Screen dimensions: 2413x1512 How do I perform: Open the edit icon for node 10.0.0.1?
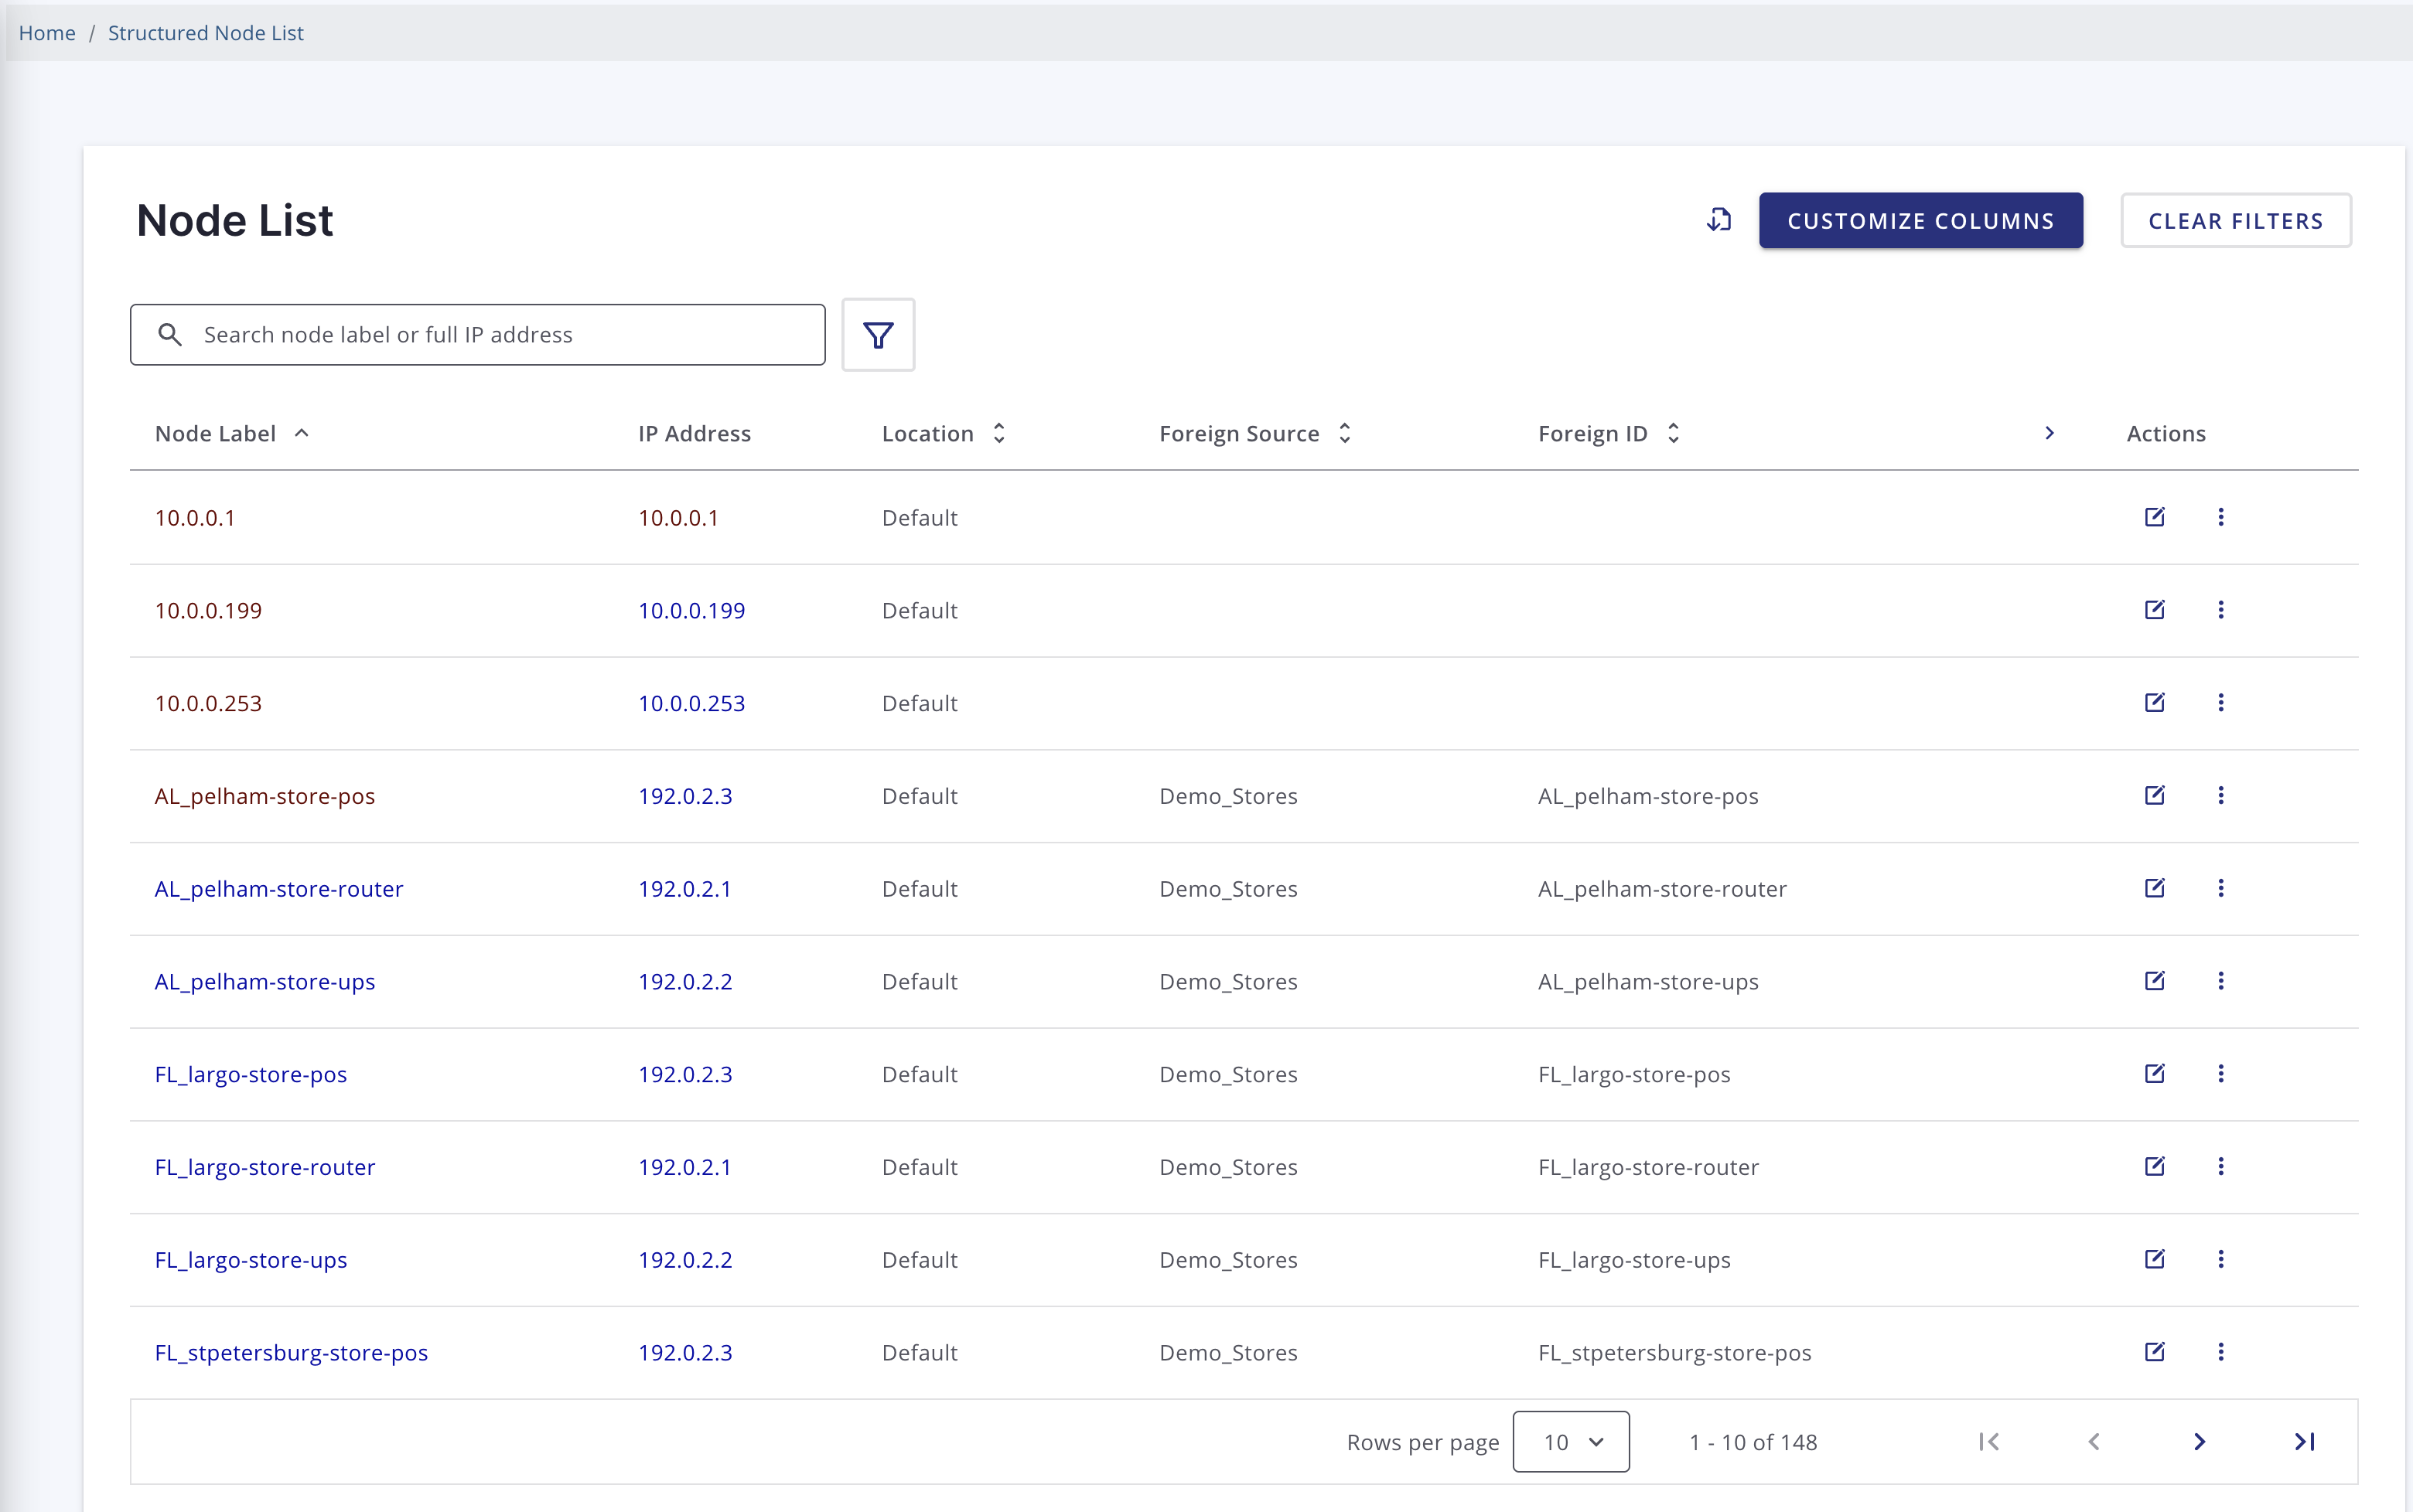point(2155,517)
